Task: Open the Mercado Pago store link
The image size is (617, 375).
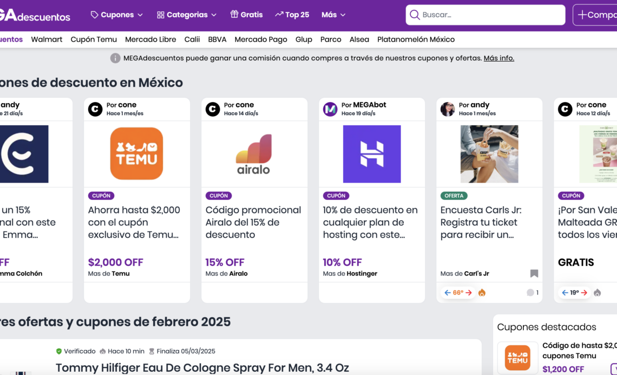Action: 261,39
